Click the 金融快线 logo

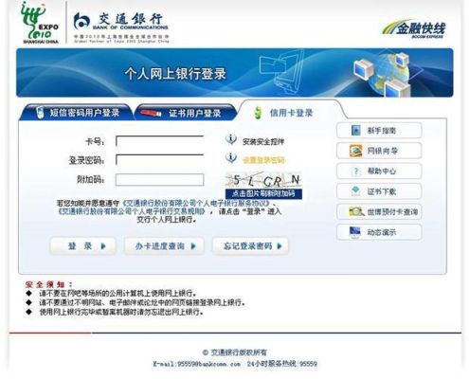click(x=414, y=29)
